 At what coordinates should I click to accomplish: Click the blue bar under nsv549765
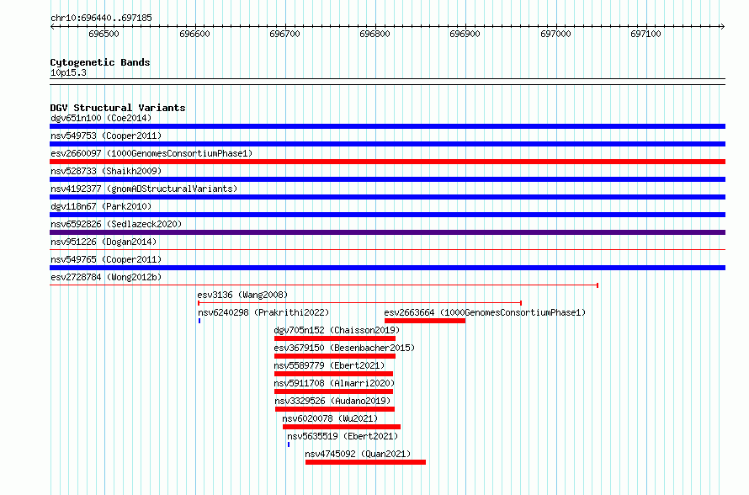pyautogui.click(x=387, y=268)
